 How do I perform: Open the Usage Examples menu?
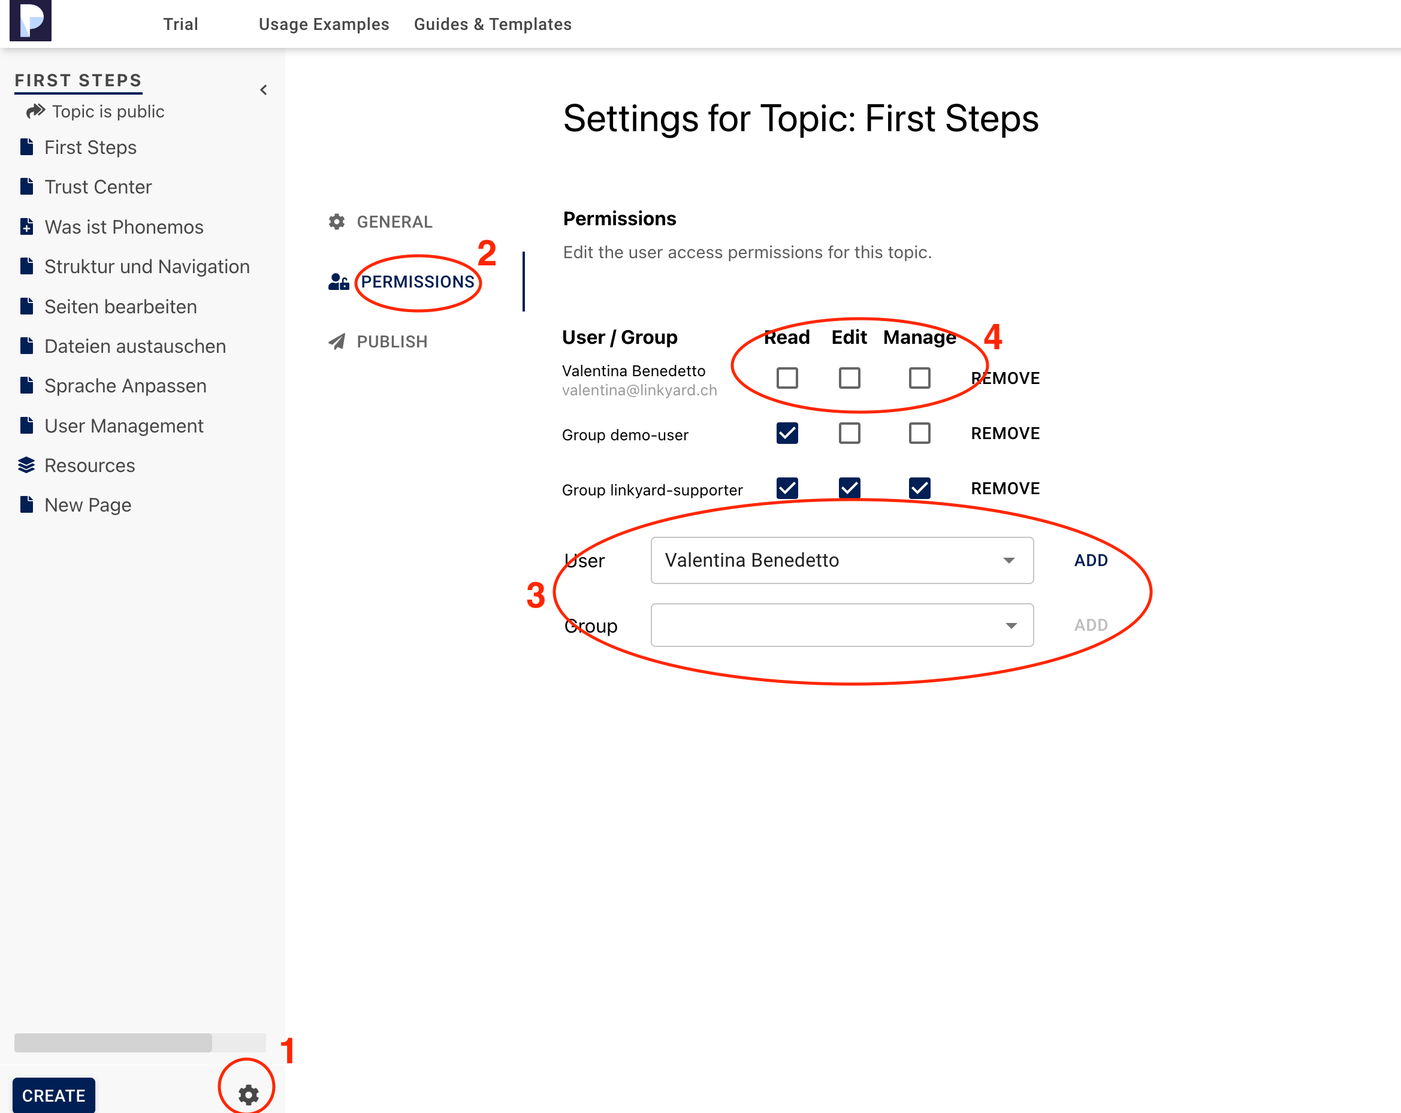[x=324, y=24]
